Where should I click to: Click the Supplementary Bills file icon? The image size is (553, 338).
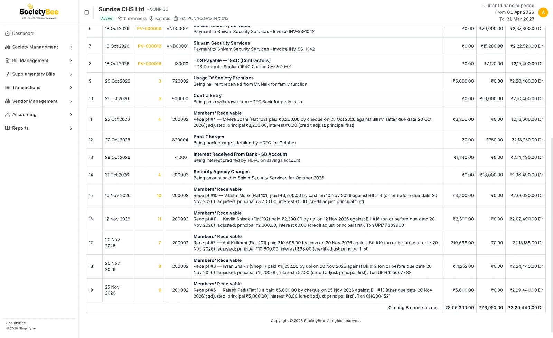pyautogui.click(x=7, y=74)
